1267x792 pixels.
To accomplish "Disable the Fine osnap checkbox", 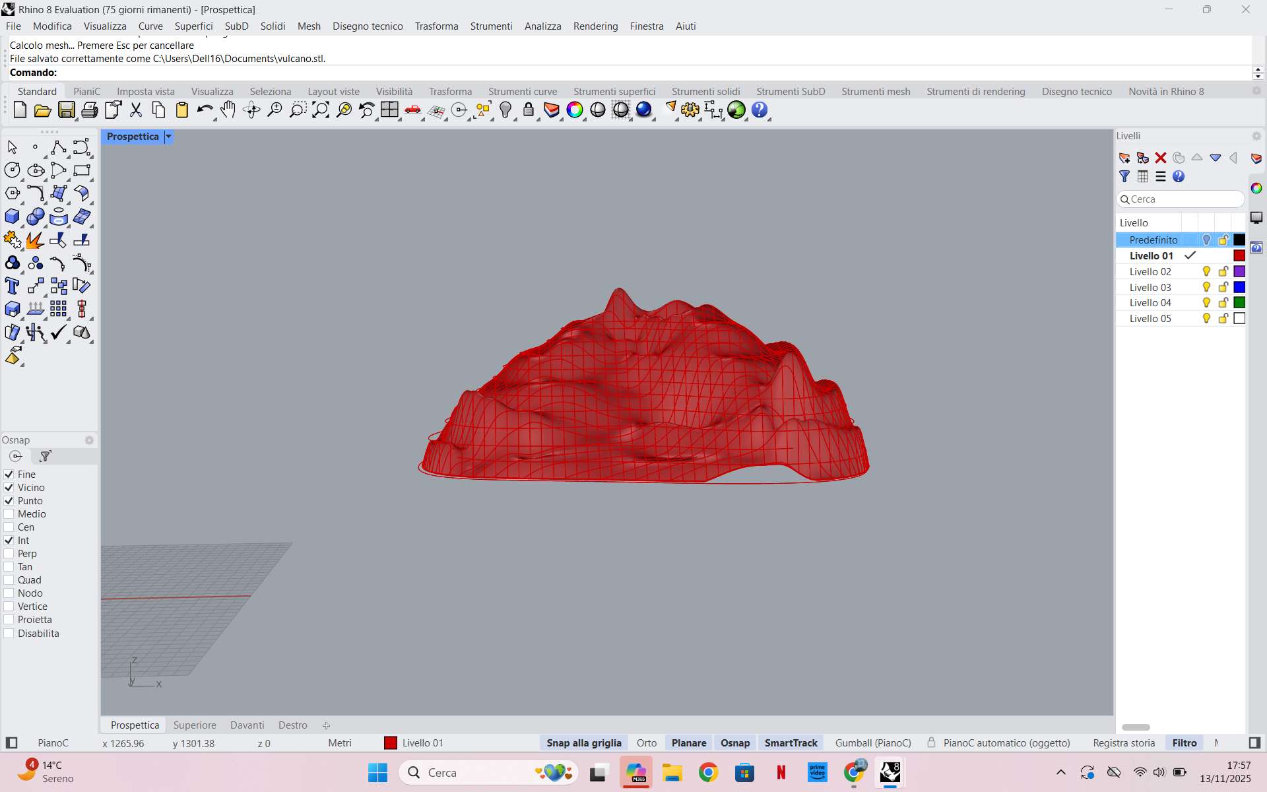I will pyautogui.click(x=9, y=474).
